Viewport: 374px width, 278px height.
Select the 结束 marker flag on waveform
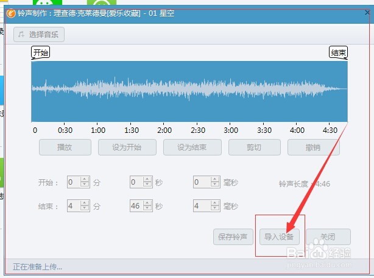point(338,53)
